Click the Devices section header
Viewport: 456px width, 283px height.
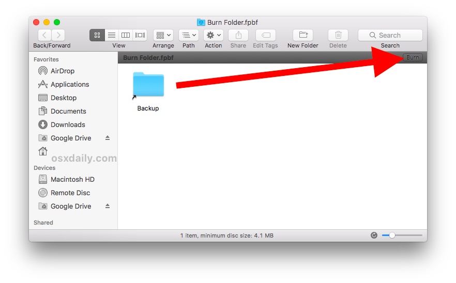tap(44, 168)
